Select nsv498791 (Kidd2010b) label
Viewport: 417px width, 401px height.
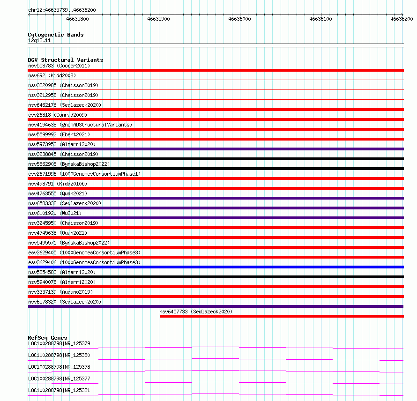click(58, 184)
